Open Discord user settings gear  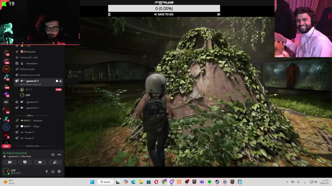click(x=59, y=171)
